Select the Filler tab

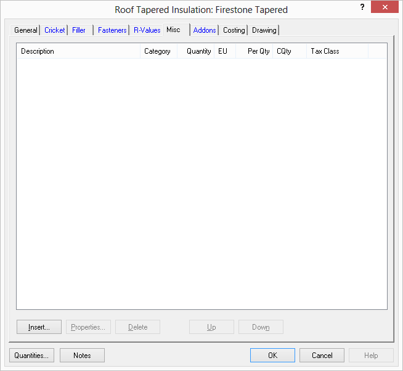click(x=79, y=30)
